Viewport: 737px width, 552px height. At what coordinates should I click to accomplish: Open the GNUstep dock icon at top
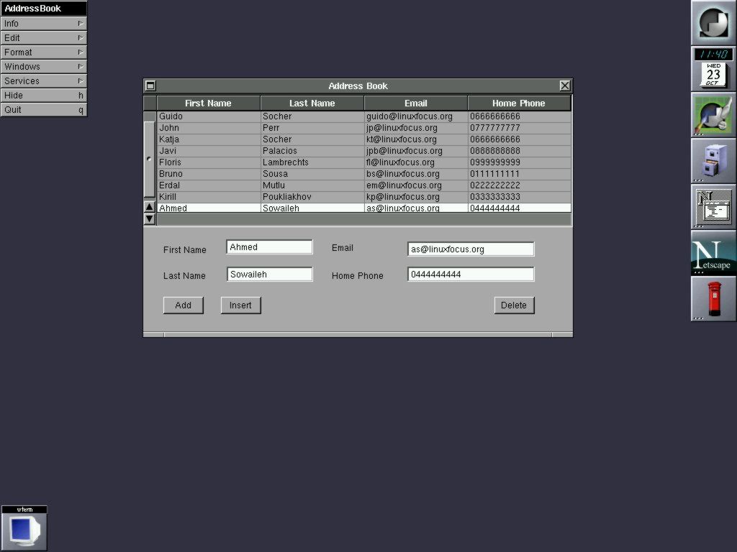pos(713,23)
